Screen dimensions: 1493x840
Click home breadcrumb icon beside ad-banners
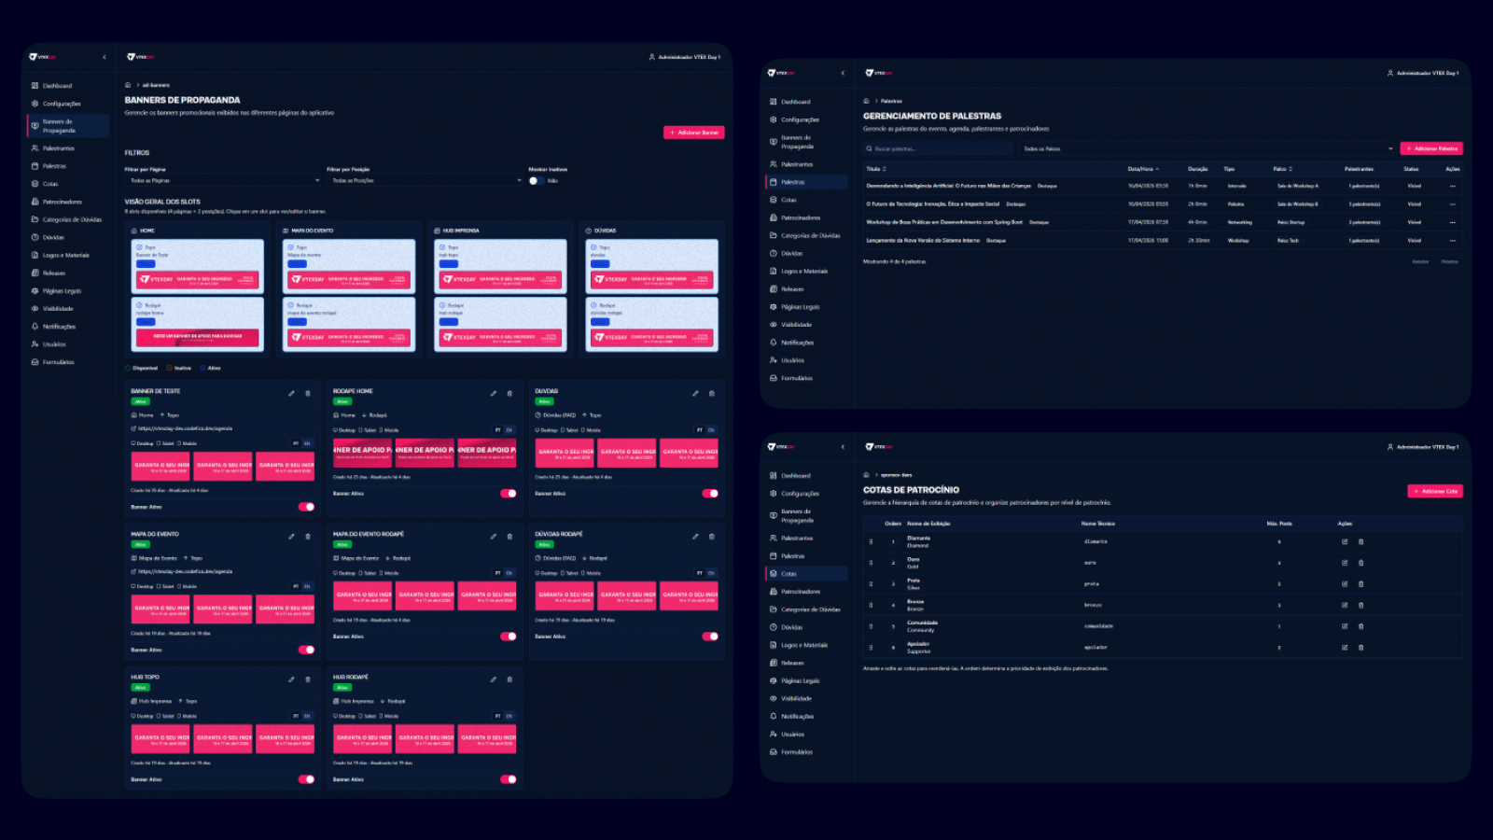[x=128, y=85]
